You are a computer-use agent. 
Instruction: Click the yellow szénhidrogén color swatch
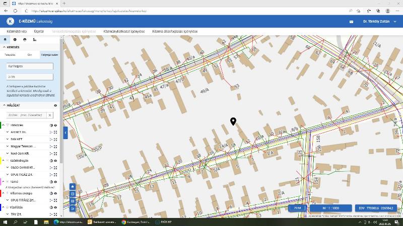pyautogui.click(x=1, y=161)
